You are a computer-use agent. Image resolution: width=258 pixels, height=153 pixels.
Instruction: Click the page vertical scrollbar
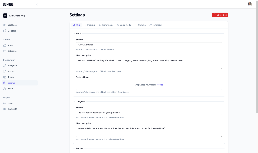click(x=257, y=57)
